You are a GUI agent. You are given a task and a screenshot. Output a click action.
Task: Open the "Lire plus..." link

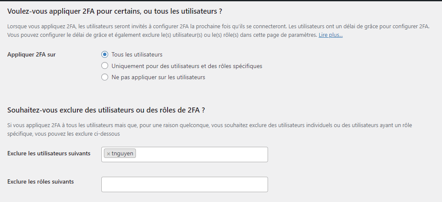point(330,35)
